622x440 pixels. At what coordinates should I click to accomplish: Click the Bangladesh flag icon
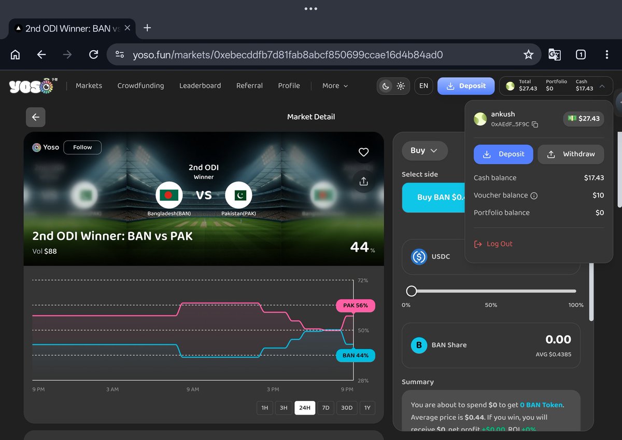169,195
